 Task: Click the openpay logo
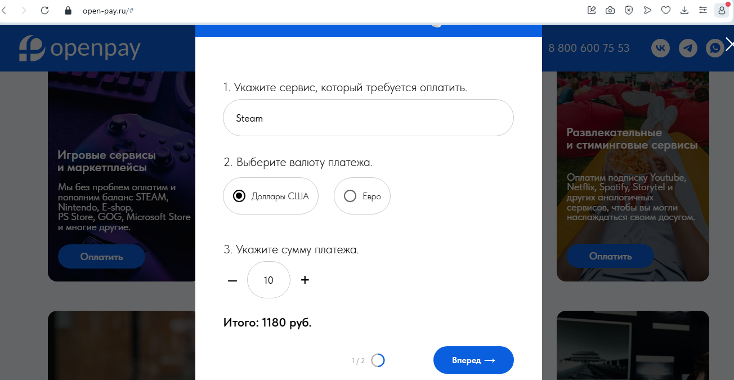79,48
